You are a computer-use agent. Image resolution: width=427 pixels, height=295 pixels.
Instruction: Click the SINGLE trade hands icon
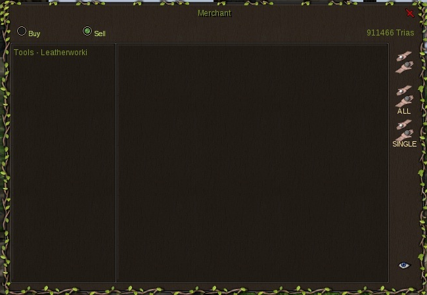pyautogui.click(x=404, y=129)
